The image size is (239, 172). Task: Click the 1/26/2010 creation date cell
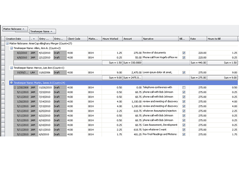[21, 102]
